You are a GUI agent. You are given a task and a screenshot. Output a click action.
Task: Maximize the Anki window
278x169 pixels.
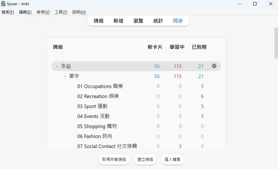coord(255,4)
